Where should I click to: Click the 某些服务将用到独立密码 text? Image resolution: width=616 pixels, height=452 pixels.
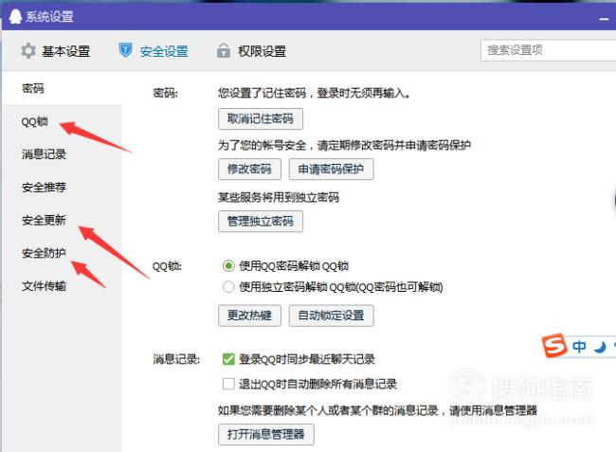(x=279, y=197)
